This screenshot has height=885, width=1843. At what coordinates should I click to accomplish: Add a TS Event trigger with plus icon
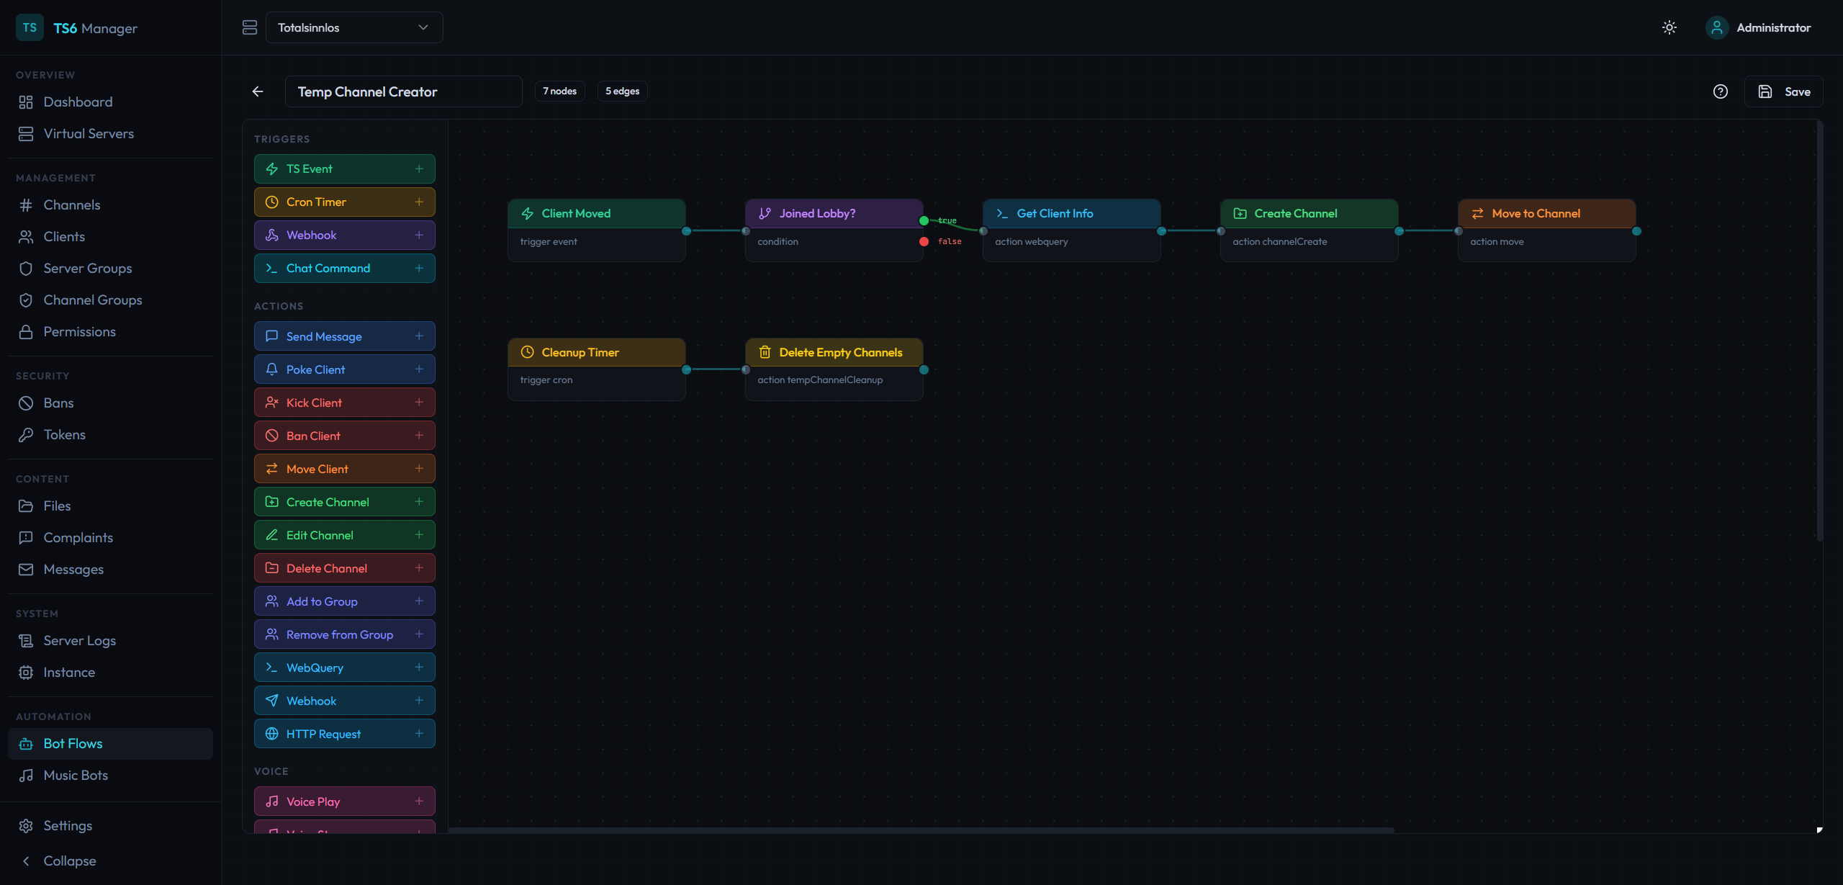(419, 169)
